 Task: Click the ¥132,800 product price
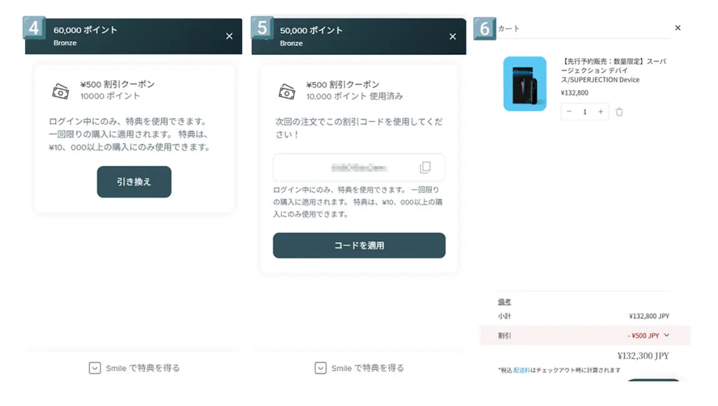click(574, 93)
